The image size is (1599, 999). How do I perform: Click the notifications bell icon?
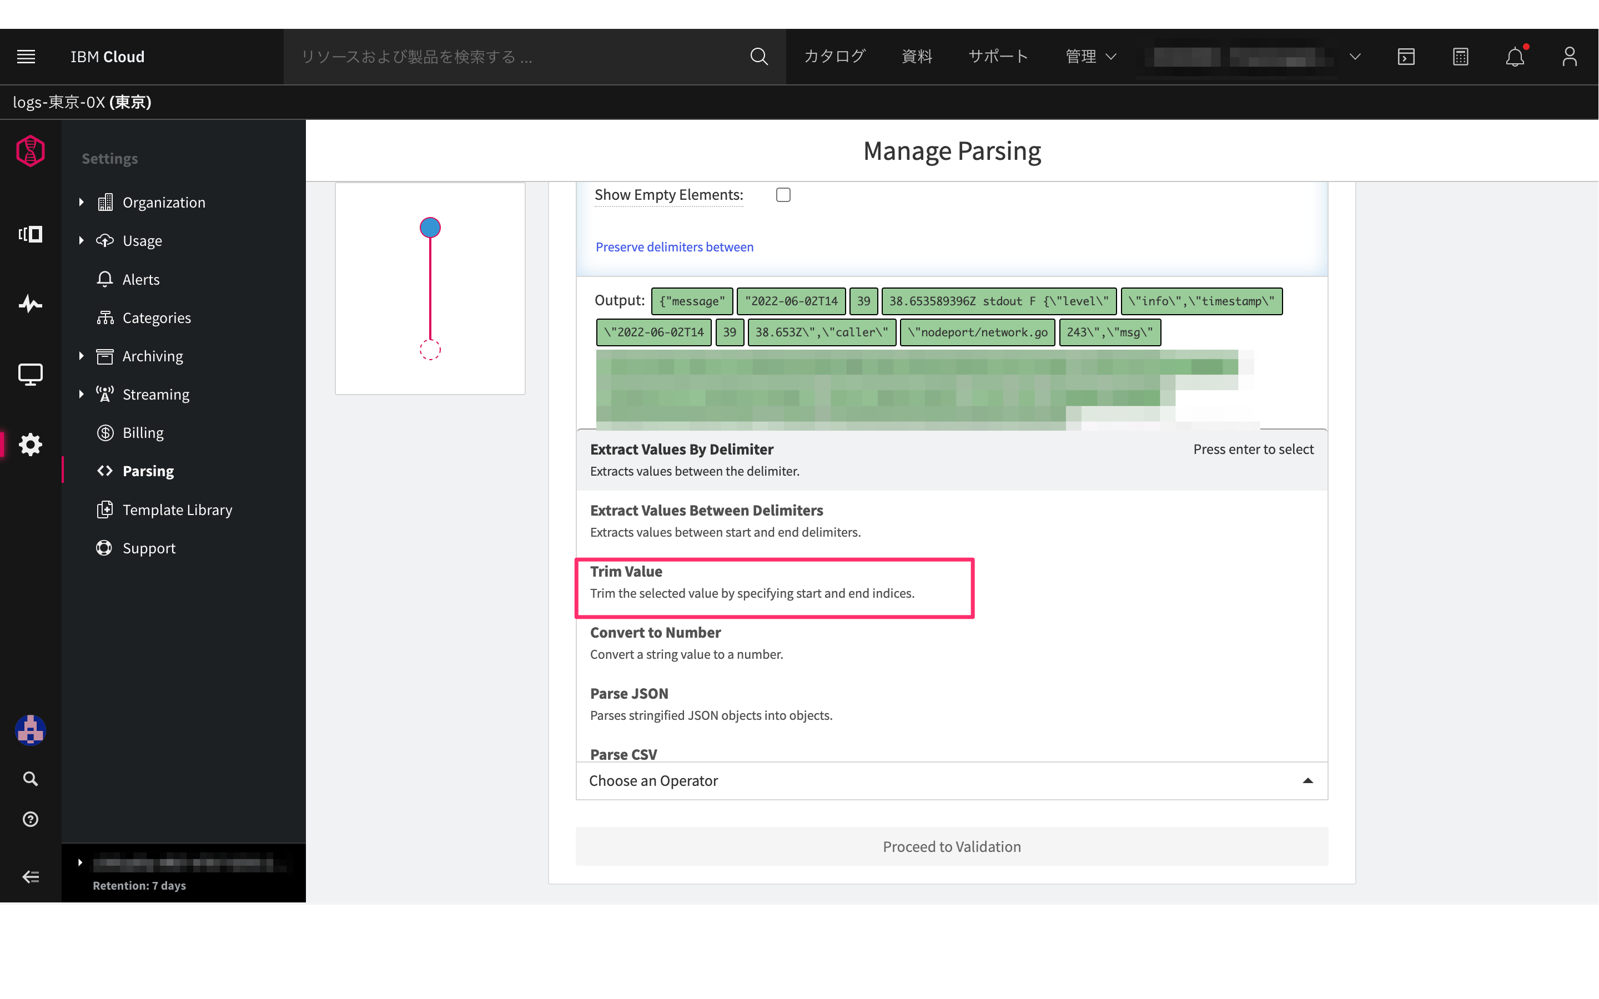pyautogui.click(x=1515, y=57)
